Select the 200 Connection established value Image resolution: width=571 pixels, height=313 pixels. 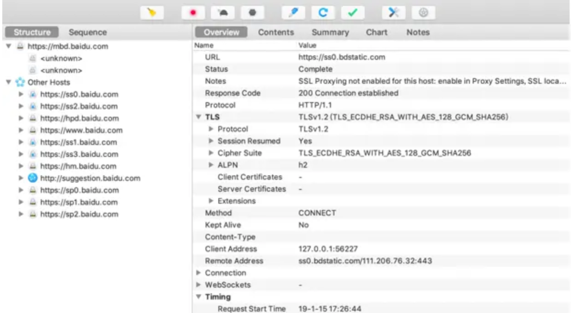[348, 93]
